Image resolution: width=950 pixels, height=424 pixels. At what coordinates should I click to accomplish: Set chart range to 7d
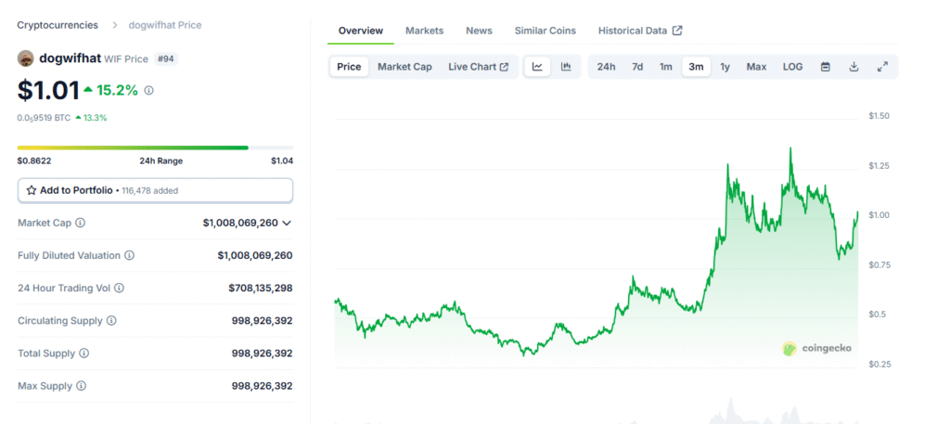637,67
